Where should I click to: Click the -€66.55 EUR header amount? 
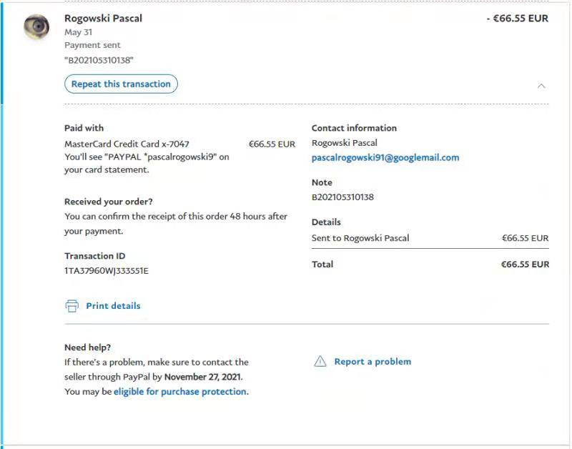point(517,19)
